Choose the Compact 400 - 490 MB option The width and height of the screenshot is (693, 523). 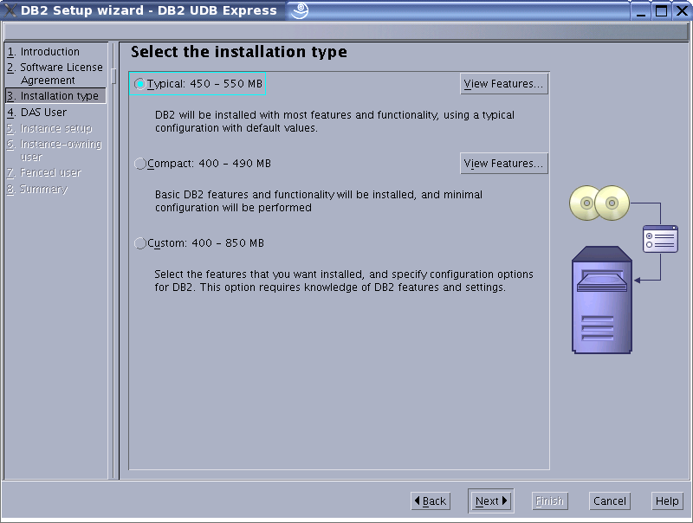(203, 164)
